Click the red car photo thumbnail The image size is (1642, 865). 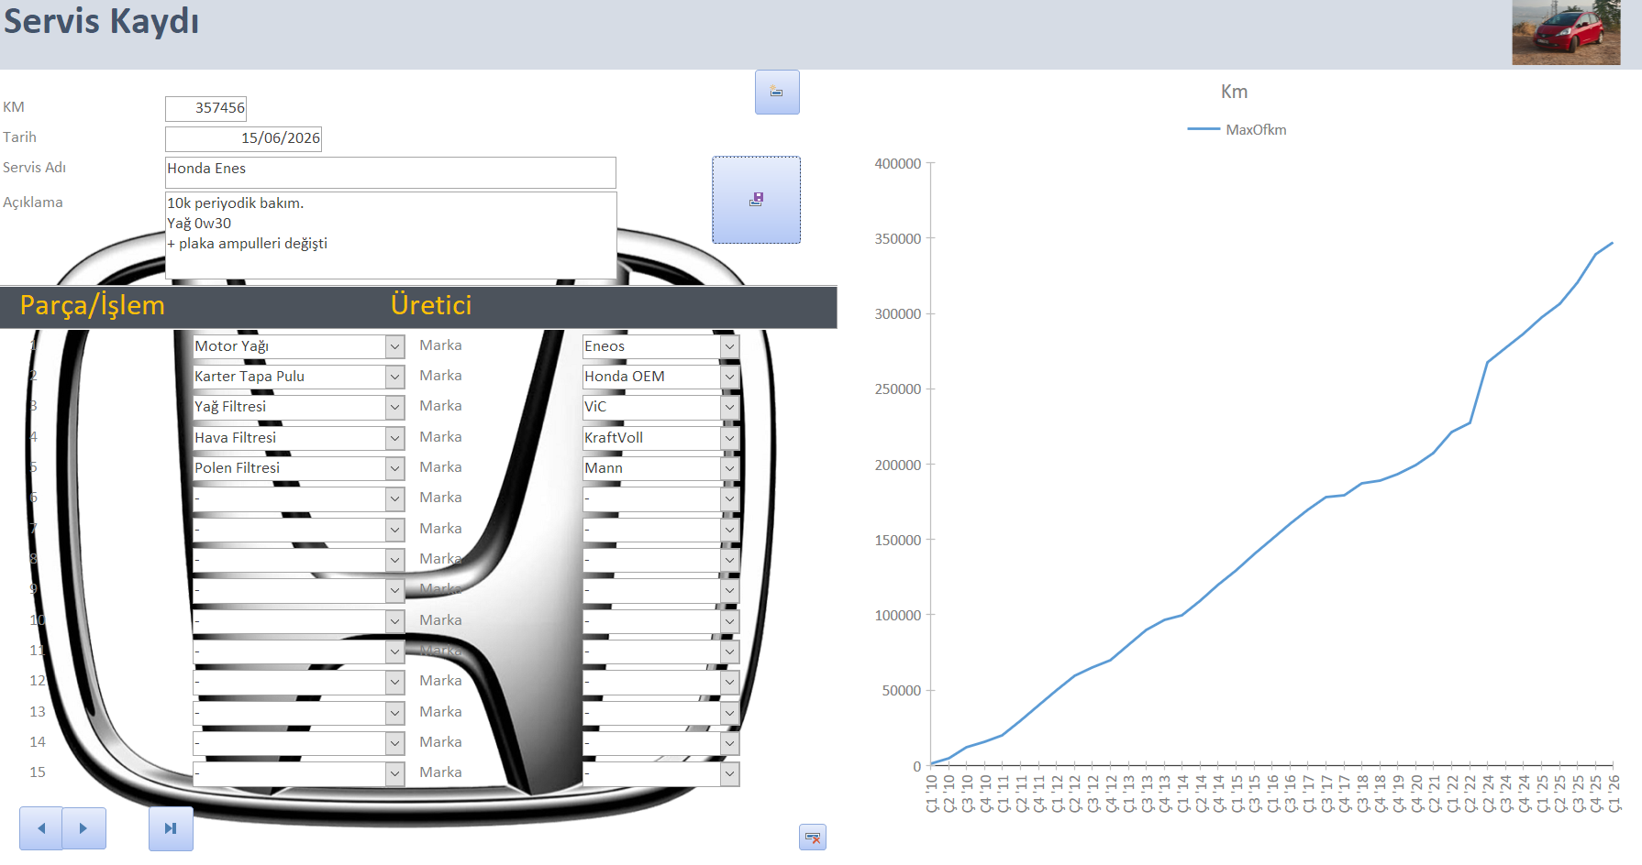point(1567,32)
